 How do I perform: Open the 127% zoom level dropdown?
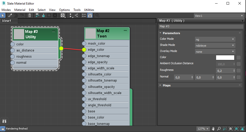pyautogui.click(x=203, y=129)
